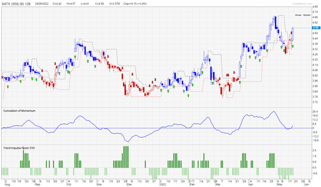This screenshot has height=187, width=321.
Task: Click the -19.8 momentum axis label
Action: click(x=315, y=141)
